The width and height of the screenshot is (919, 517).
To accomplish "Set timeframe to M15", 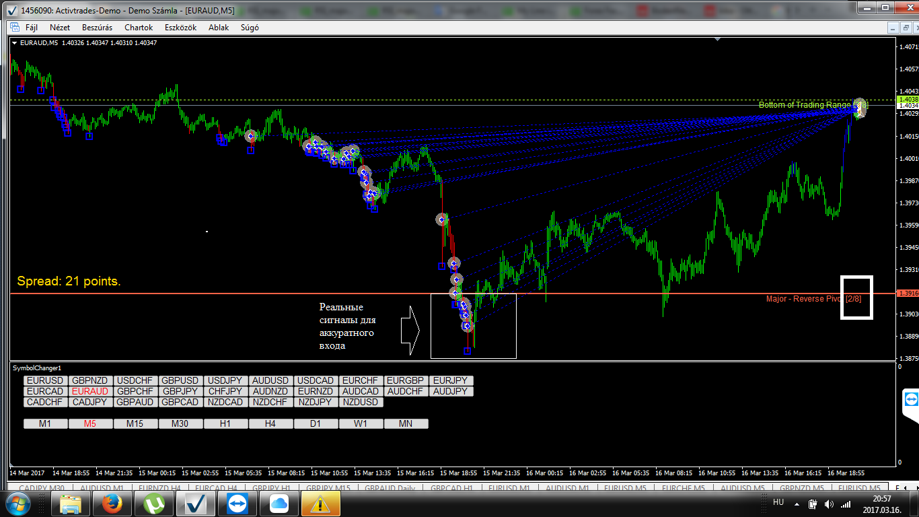I will [x=136, y=424].
